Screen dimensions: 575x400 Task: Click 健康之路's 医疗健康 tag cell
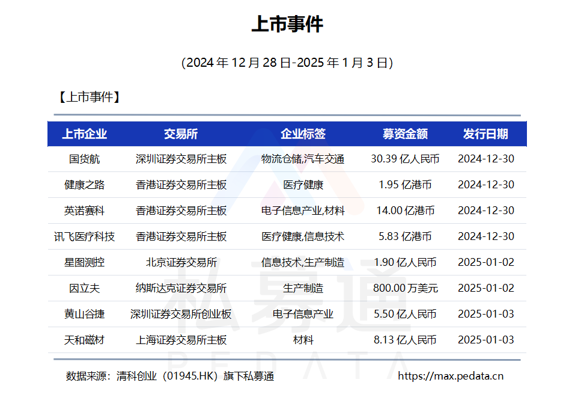[x=303, y=185]
